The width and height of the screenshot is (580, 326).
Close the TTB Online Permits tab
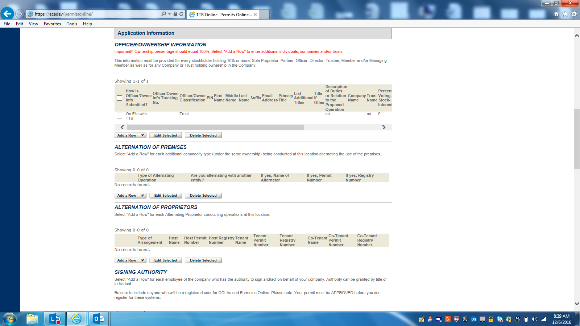(255, 14)
